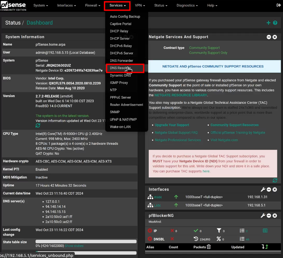The image size is (283, 258).
Task: Open the Status dropdown menu
Action: pos(161,5)
